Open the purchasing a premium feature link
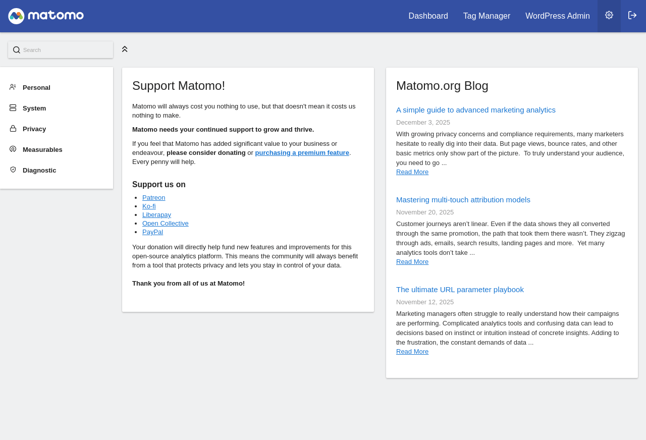646x440 pixels. tap(302, 153)
